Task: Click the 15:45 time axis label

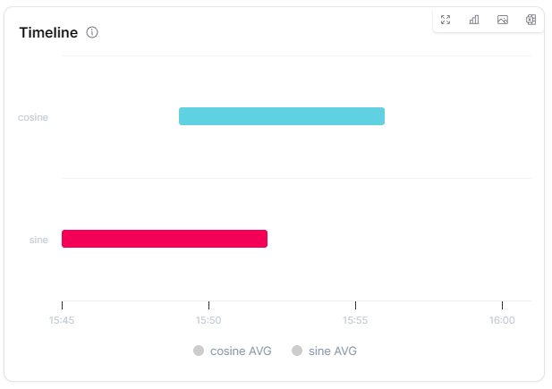Action: tap(62, 320)
